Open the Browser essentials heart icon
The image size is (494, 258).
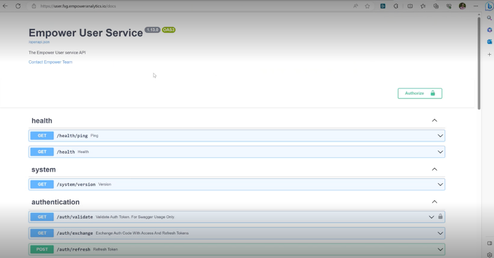point(449,6)
